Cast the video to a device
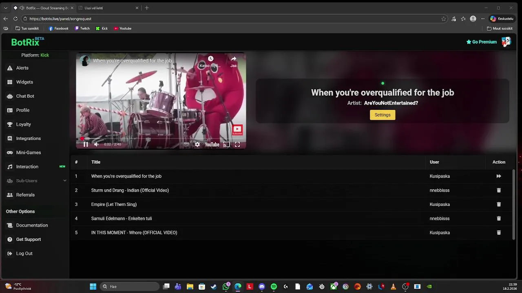The height and width of the screenshot is (293, 522). pyautogui.click(x=226, y=144)
